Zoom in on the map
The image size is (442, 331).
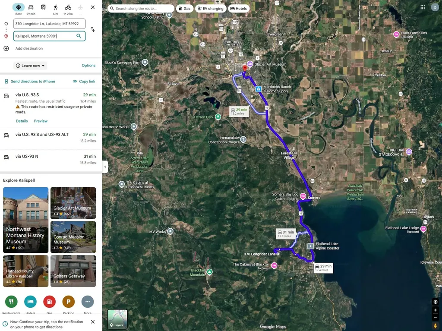pyautogui.click(x=435, y=310)
